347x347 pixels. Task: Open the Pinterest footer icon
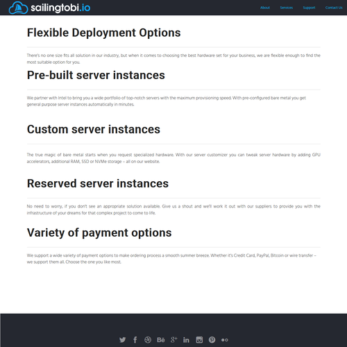(212, 340)
